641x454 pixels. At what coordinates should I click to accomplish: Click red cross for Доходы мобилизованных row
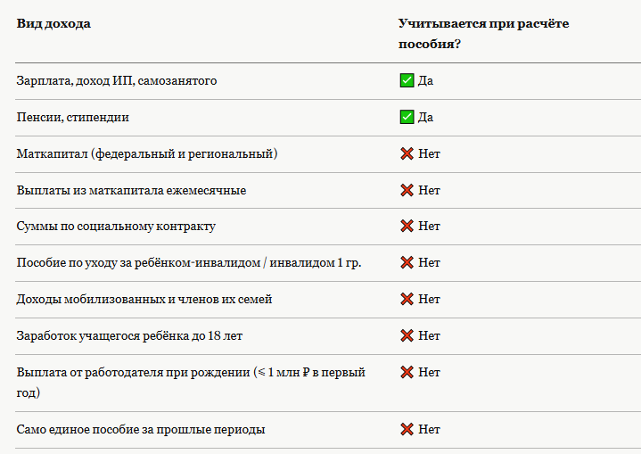(407, 299)
